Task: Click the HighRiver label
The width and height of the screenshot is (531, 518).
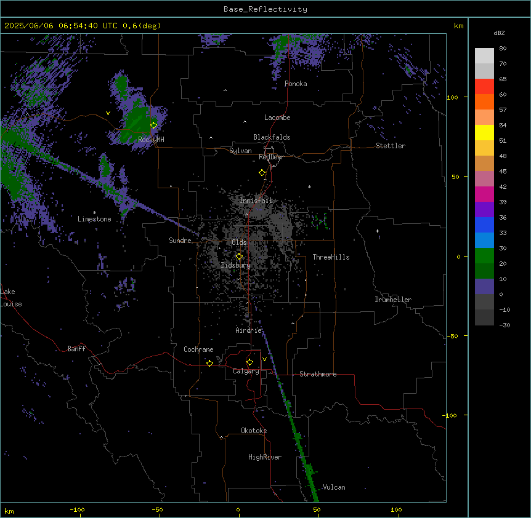Action: pyautogui.click(x=265, y=457)
